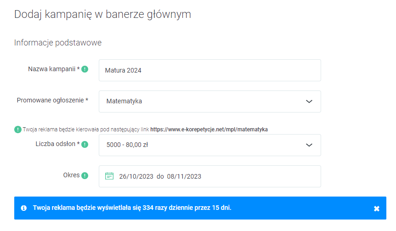Focus the 'Matura 2024' campaign name field
This screenshot has height=231, width=396.
coord(209,70)
